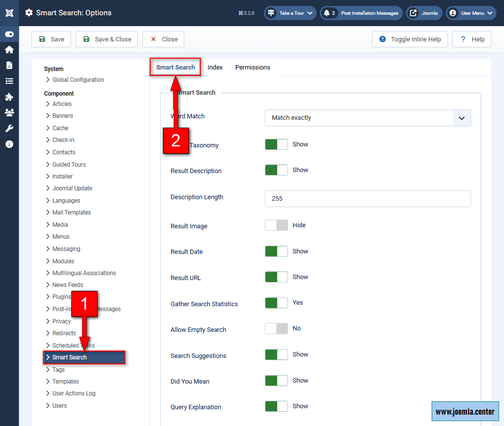Switch to the Smart Search tab
Image resolution: width=504 pixels, height=426 pixels.
point(176,67)
